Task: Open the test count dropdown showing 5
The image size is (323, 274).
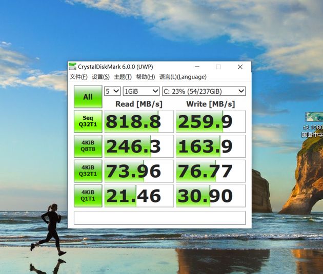Action: pos(112,91)
